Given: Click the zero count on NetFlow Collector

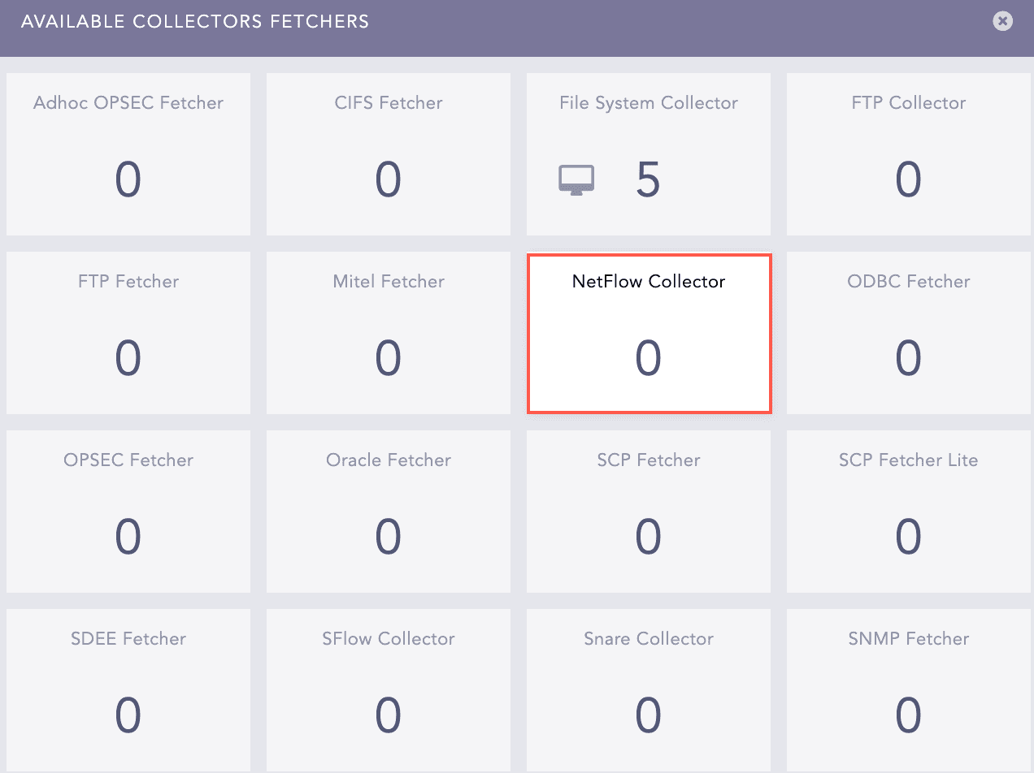Looking at the screenshot, I should point(648,359).
